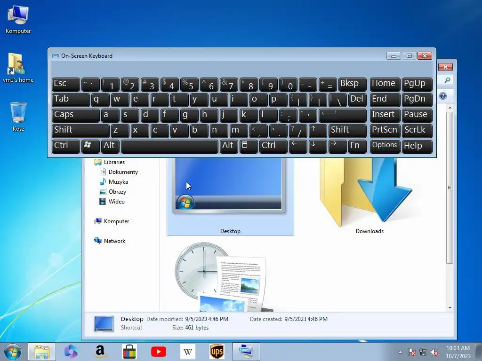
Task: Click the Action Center flag tray icon
Action: 411,352
